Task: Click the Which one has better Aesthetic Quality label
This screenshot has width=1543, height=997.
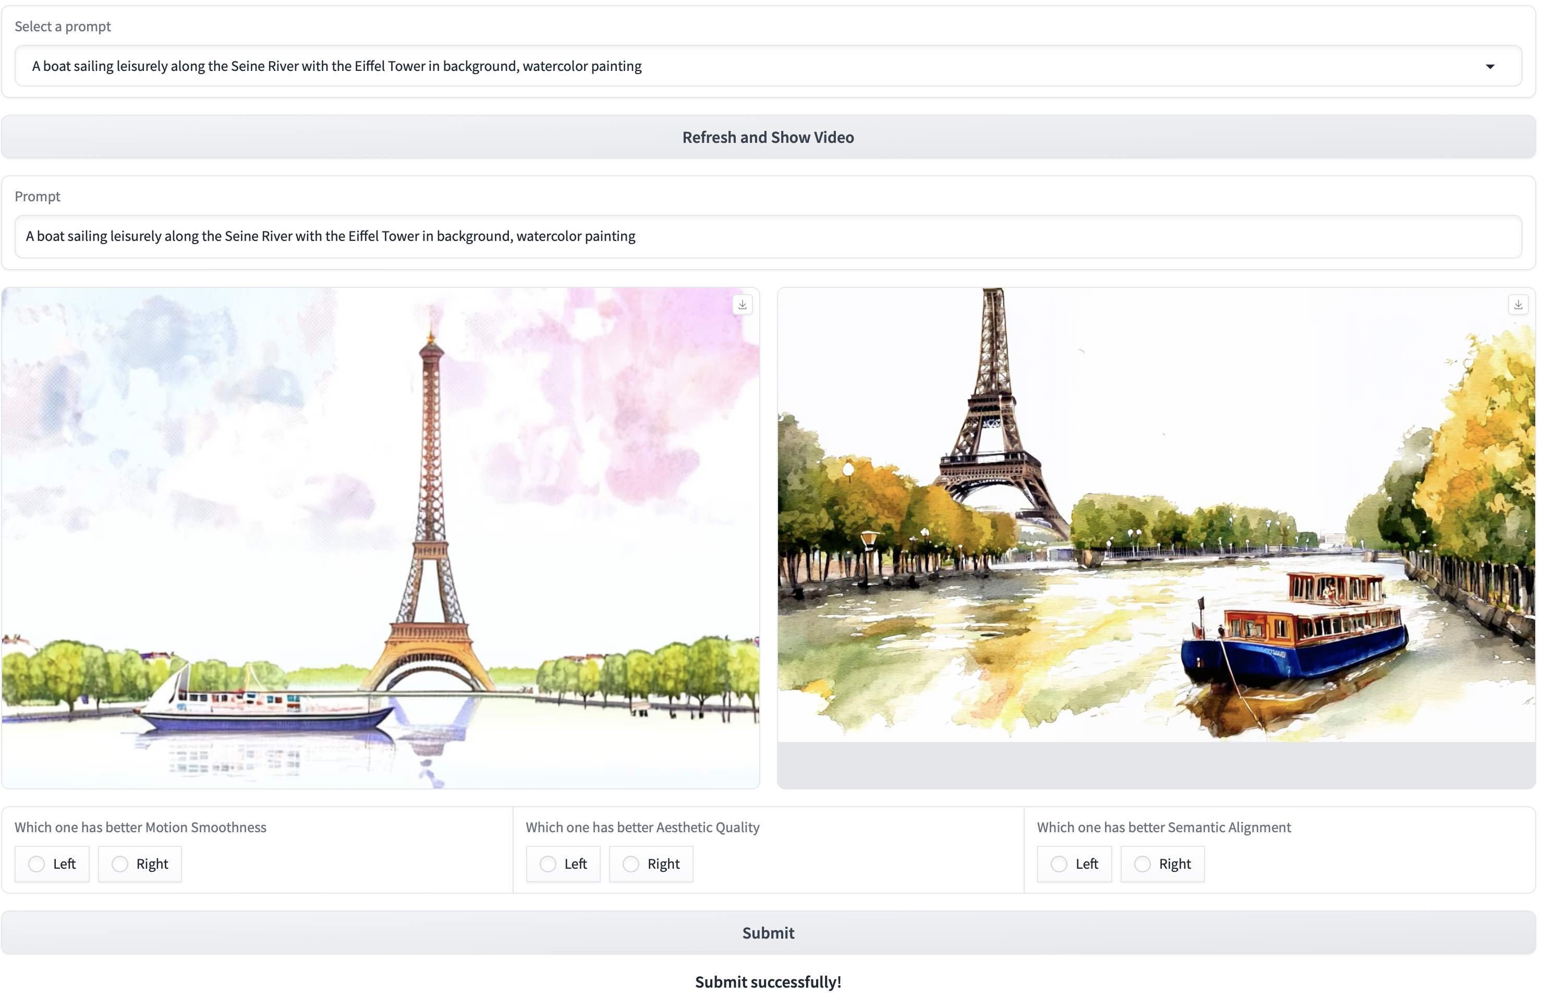Action: coord(642,826)
